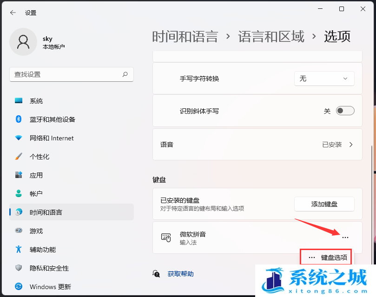The height and width of the screenshot is (297, 376).
Task: Click the Apps icon in sidebar
Action: tap(19, 175)
